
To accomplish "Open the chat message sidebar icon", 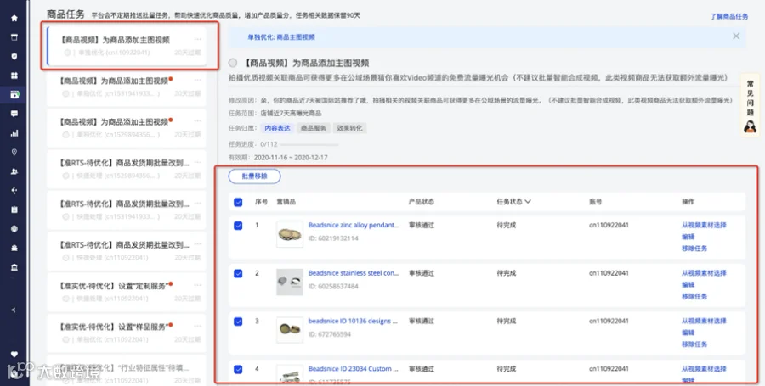I will (14, 114).
